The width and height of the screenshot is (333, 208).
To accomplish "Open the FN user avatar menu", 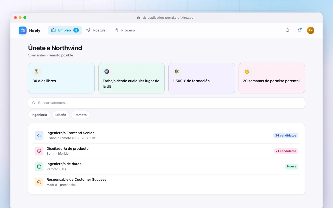I will (311, 30).
